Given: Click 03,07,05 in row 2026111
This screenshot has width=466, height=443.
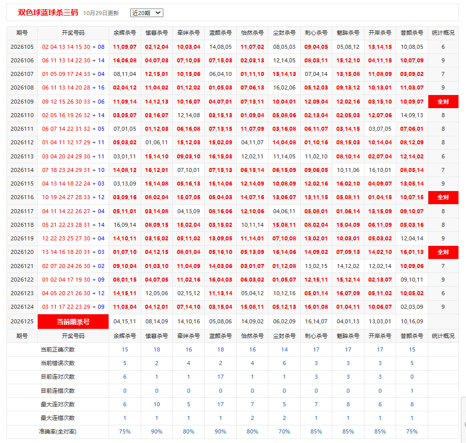Looking at the screenshot, I should 380,129.
